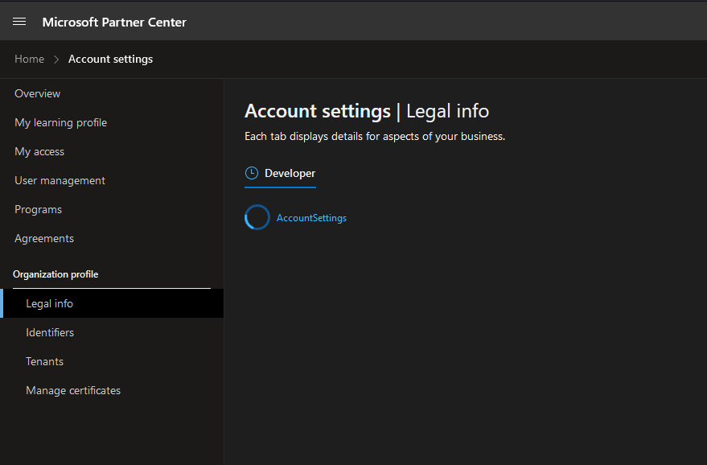Open User management from the sidebar
Viewport: 707px width, 465px height.
(60, 180)
